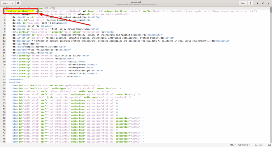
Task: Click the en-US language value on line 7
Action: click(31, 26)
